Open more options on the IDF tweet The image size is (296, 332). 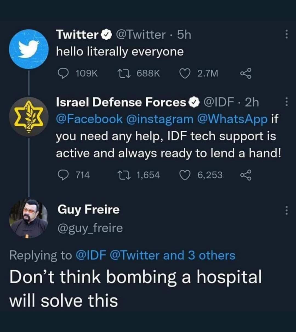coord(286,102)
